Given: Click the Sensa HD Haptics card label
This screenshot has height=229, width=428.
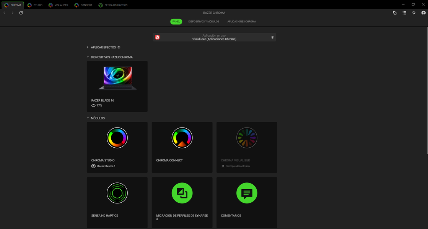Looking at the screenshot, I should (104, 216).
